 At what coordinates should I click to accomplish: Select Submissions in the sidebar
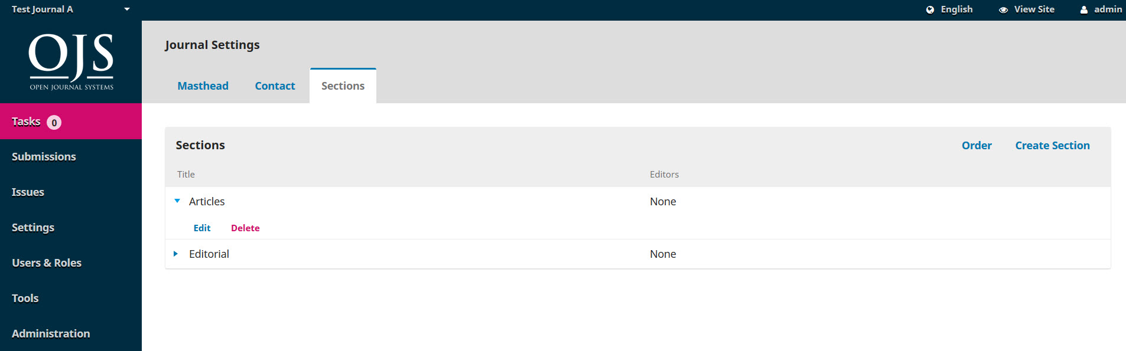[44, 156]
